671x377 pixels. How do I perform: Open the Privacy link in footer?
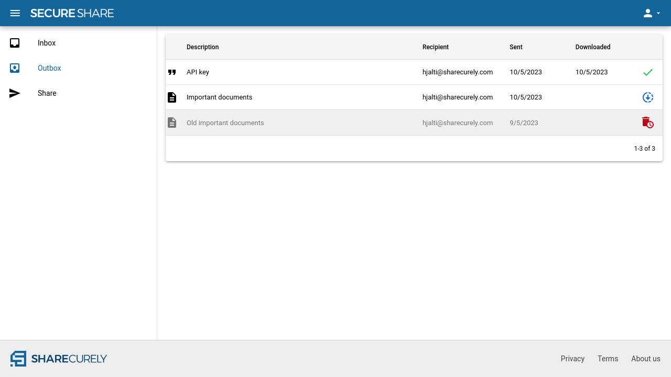click(572, 359)
